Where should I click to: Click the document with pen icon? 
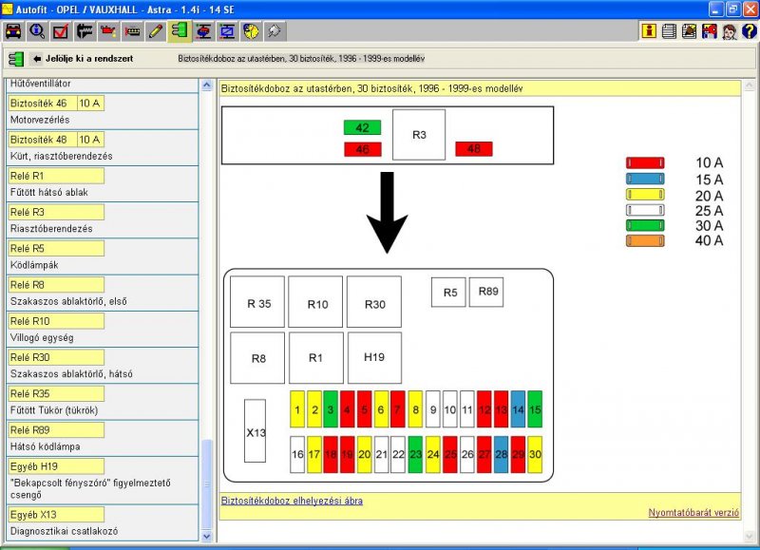(690, 31)
